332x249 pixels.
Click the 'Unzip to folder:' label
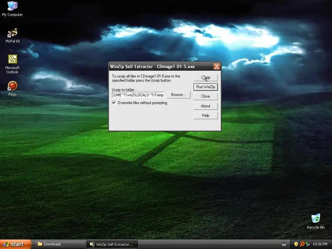click(x=123, y=89)
